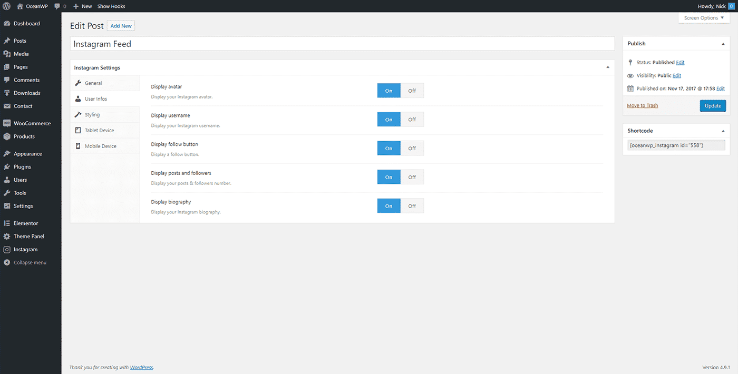
Task: Click the Appearance paintbrush icon
Action: pos(7,154)
